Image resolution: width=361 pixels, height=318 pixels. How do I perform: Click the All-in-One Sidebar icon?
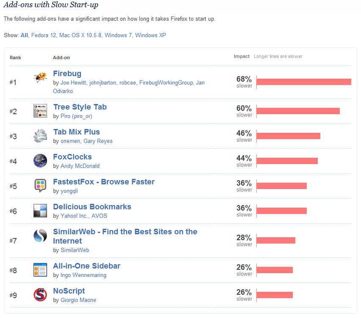(40, 270)
